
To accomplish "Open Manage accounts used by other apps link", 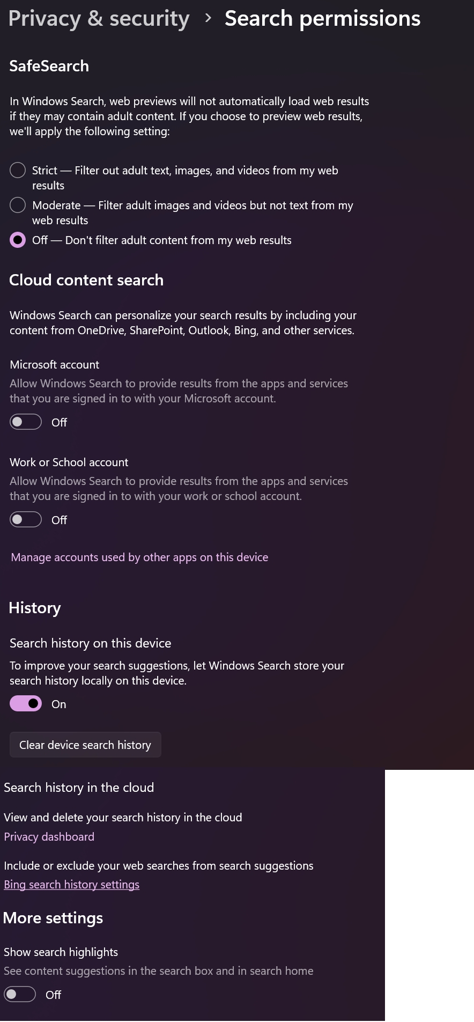I will pos(139,557).
